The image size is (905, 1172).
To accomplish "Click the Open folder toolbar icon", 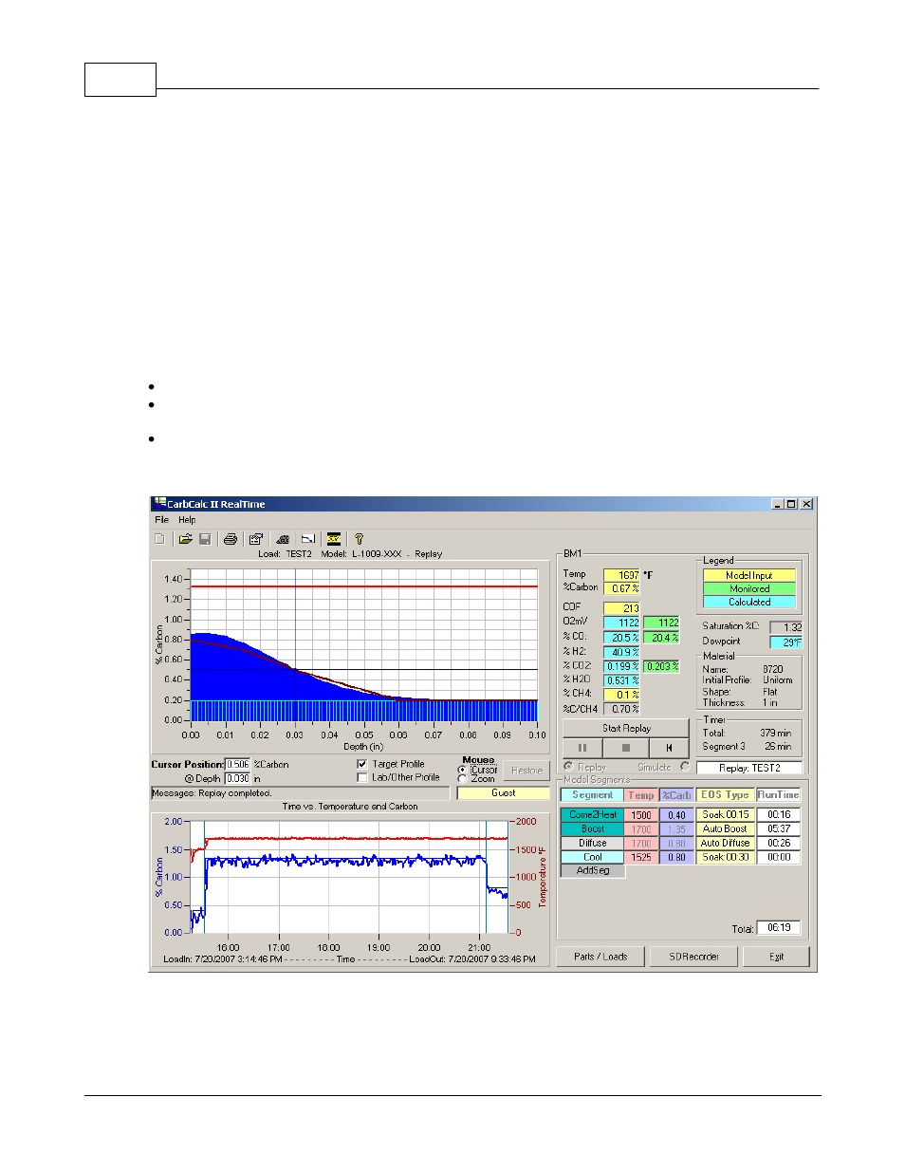I will point(186,539).
